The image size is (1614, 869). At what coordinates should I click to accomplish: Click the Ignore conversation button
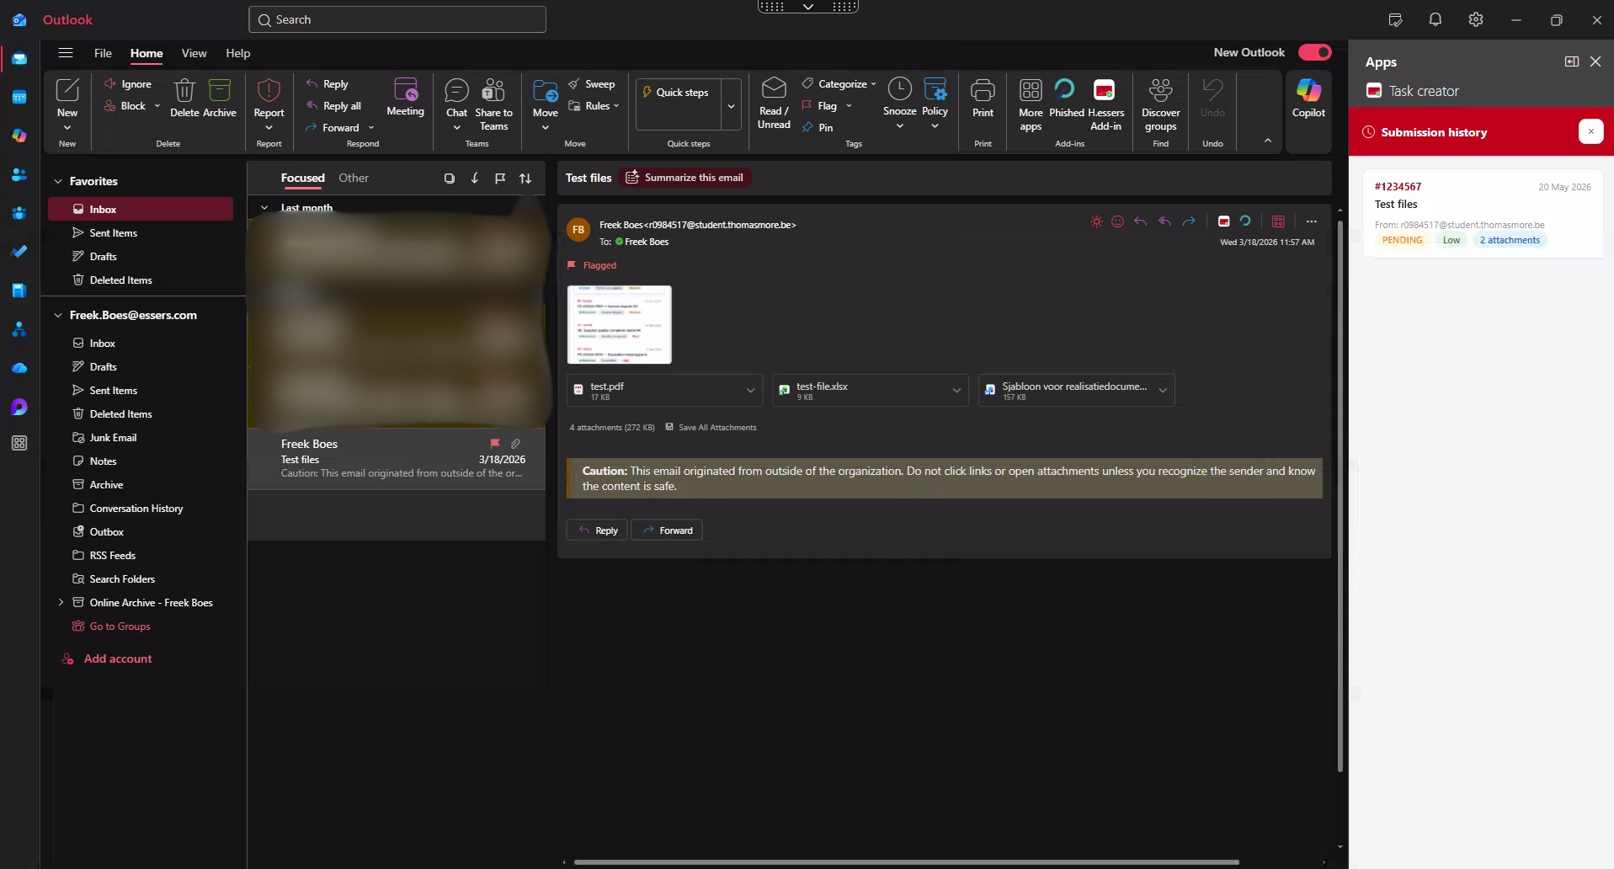(128, 84)
